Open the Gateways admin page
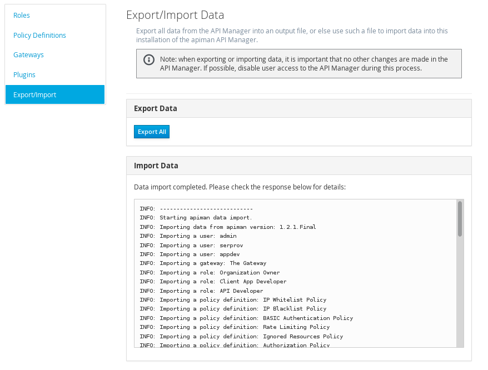The image size is (488, 370). [x=28, y=55]
